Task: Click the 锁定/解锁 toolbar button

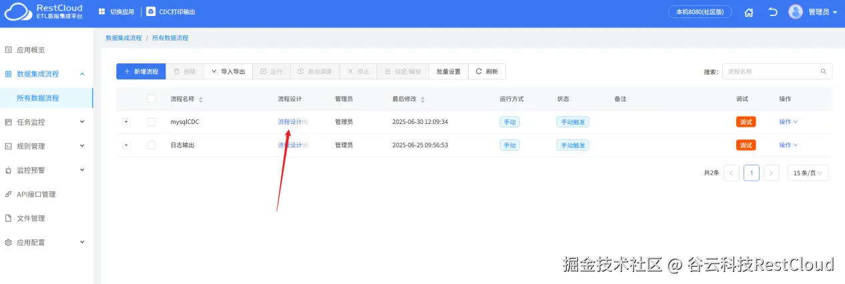Action: [403, 71]
